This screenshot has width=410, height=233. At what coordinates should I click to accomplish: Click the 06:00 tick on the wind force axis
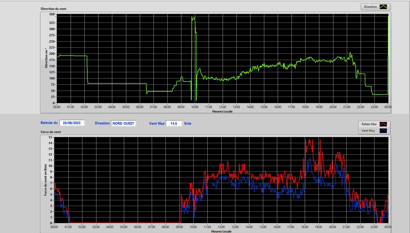(x=137, y=227)
